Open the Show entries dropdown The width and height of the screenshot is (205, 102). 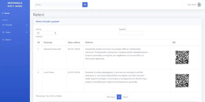[x=46, y=33]
